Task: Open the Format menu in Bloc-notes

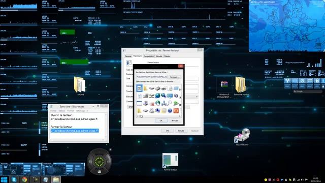Action: pyautogui.click(x=71, y=111)
